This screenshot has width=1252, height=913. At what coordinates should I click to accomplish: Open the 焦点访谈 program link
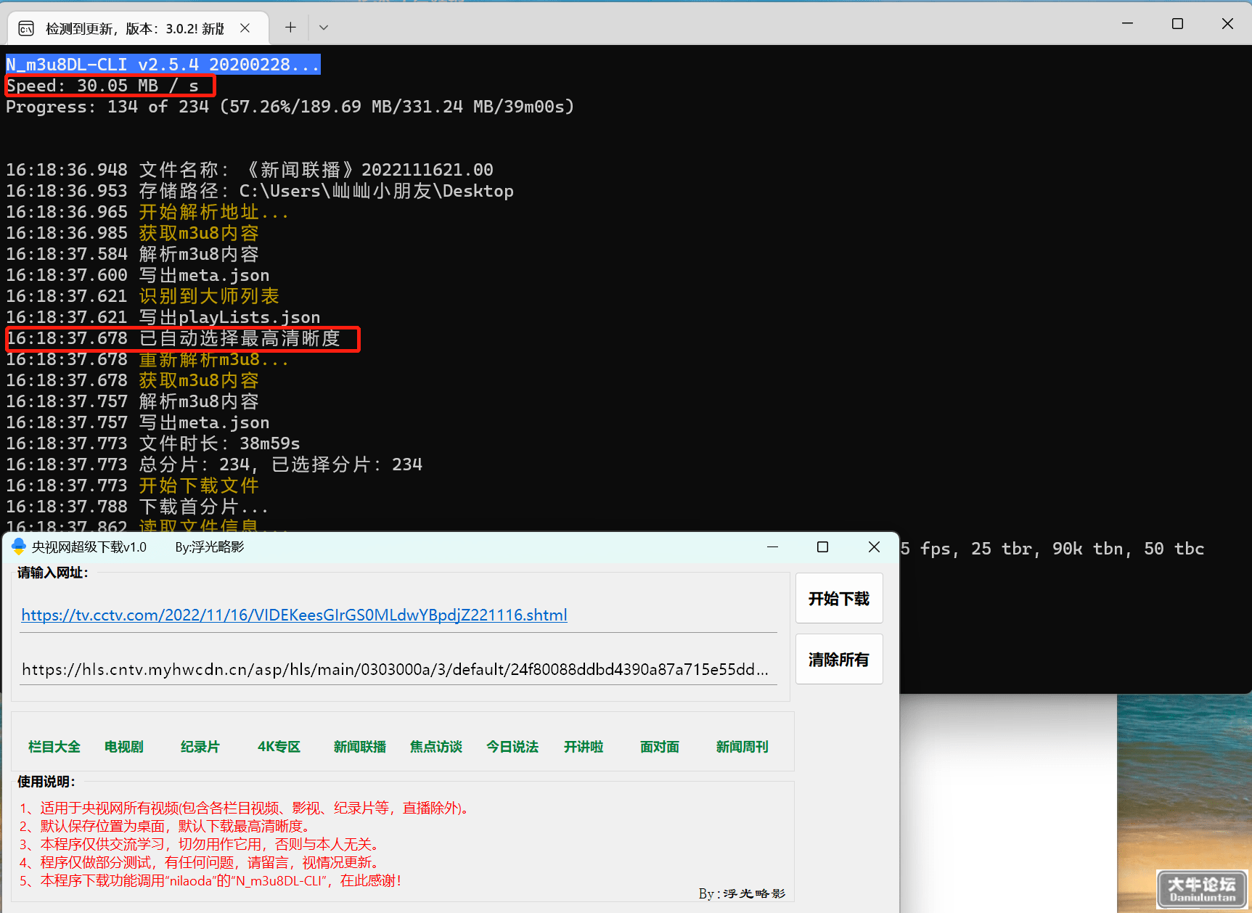[436, 747]
